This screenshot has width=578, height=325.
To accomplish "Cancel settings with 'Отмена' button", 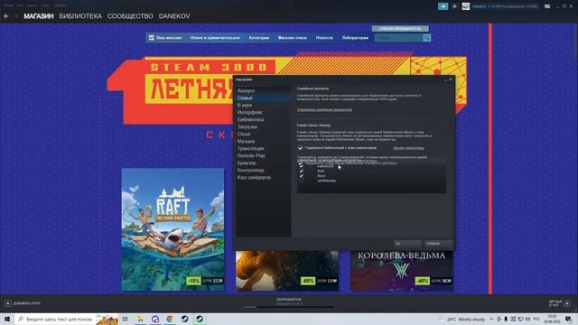I will coord(438,244).
